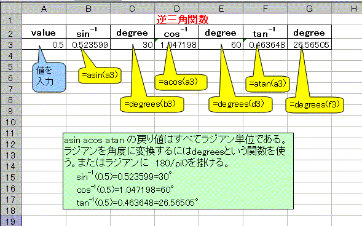Screen dimensions: 362x226
Task: Click the column D header
Action: point(176,9)
